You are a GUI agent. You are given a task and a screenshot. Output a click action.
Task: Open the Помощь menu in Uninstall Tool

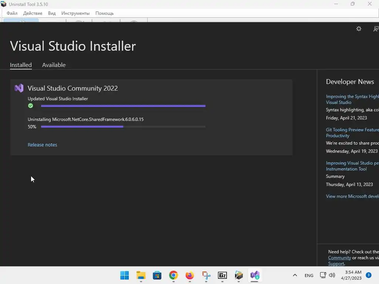pos(104,13)
